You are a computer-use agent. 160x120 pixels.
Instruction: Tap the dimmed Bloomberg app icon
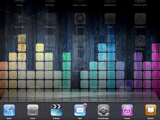(50, 41)
